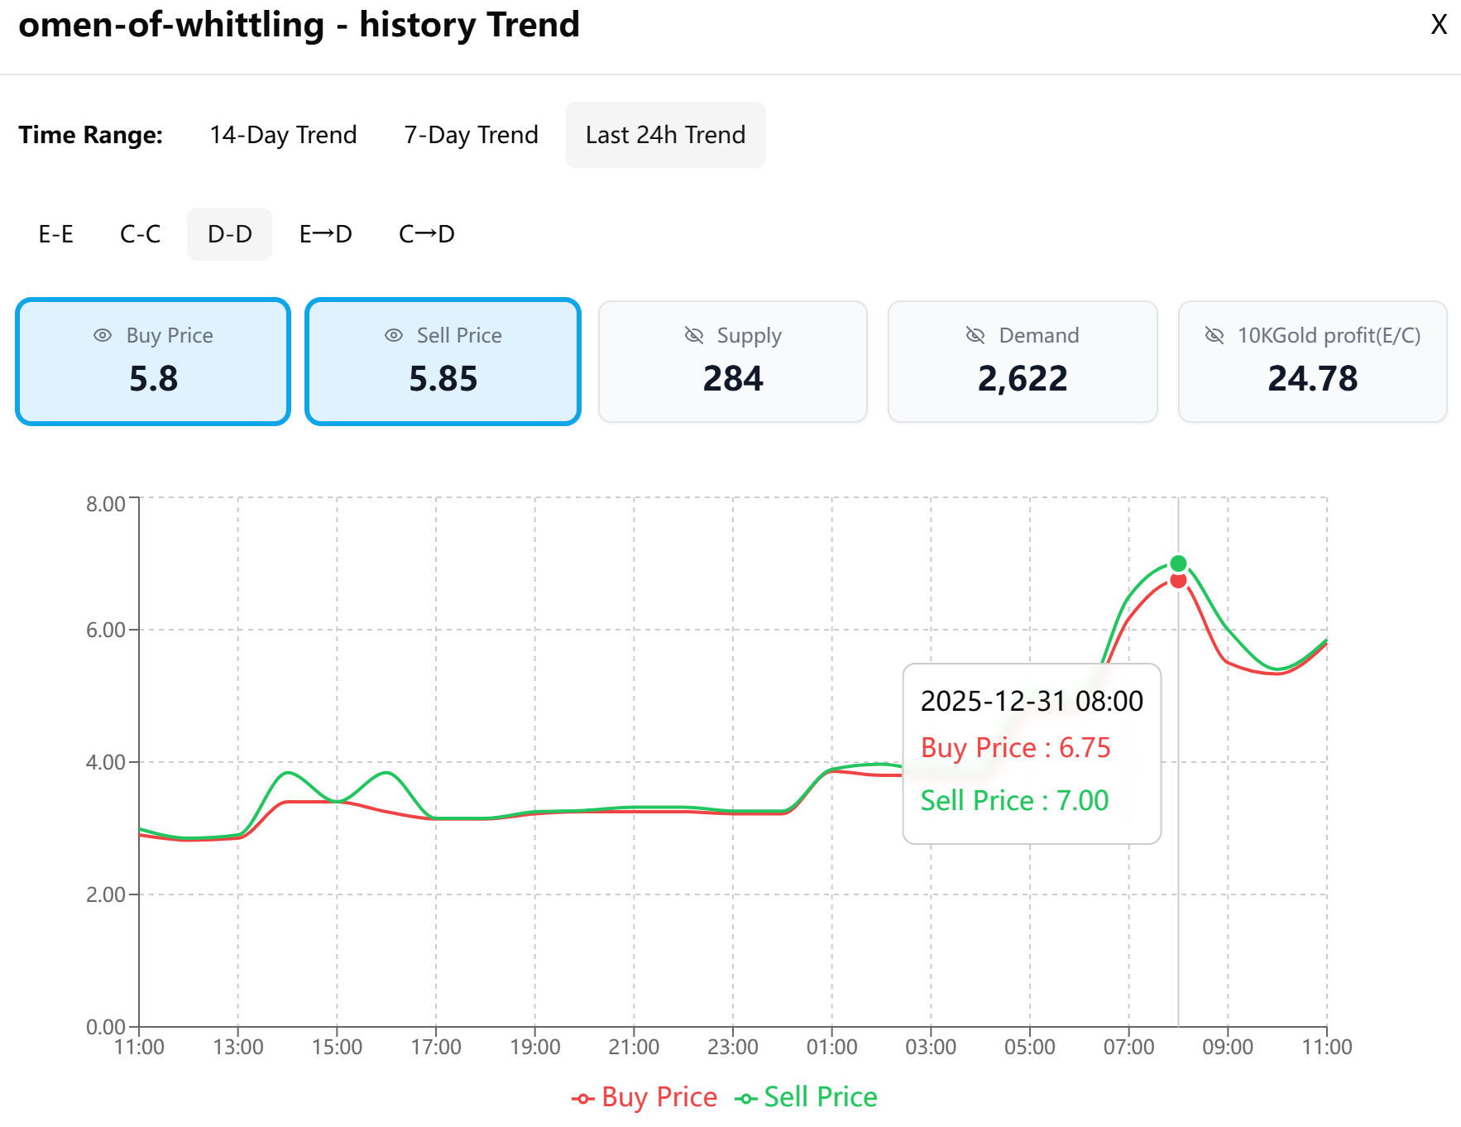
Task: Choose the C→D conversion option
Action: pos(426,234)
